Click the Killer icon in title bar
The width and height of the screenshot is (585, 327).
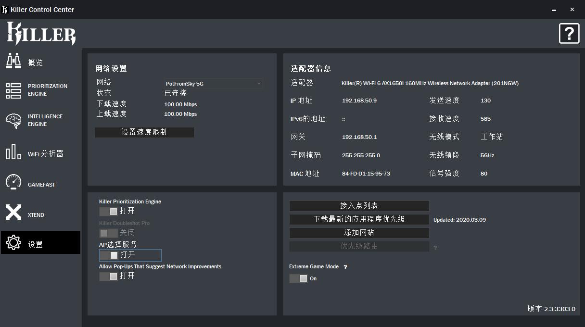pos(5,9)
